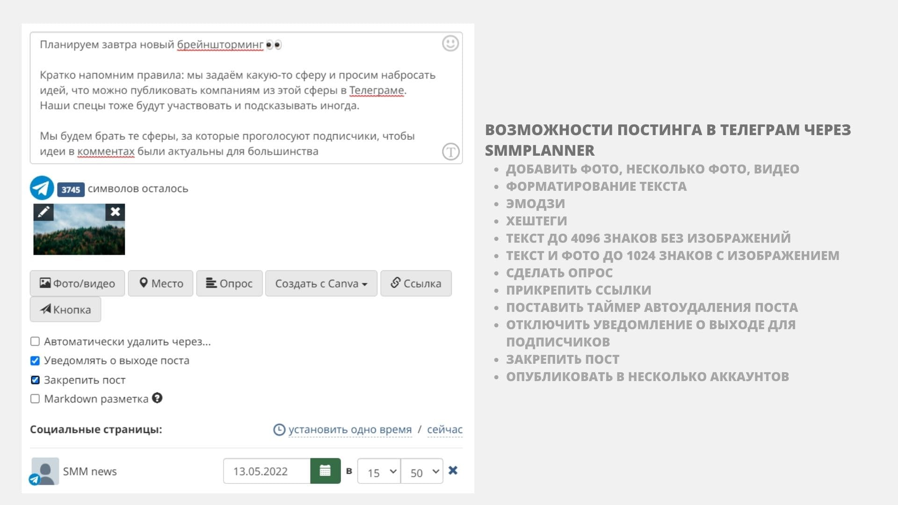Click the ЗАКРЕПИТЬ ПОСТ bullet
This screenshot has height=505, width=898.
tap(563, 359)
